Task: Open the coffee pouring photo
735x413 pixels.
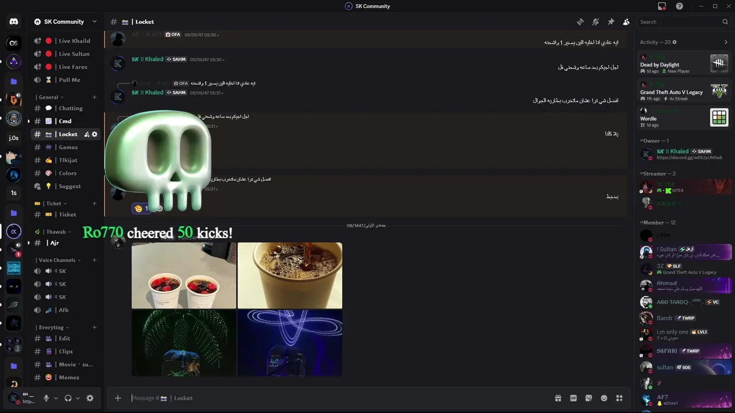Action: 290,275
